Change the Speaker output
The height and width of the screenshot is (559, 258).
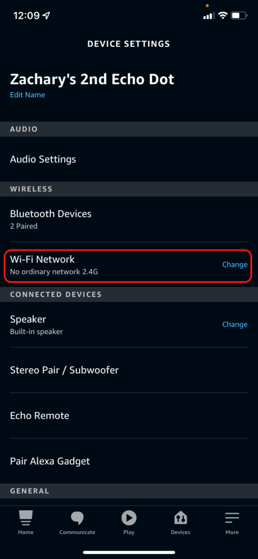click(235, 324)
